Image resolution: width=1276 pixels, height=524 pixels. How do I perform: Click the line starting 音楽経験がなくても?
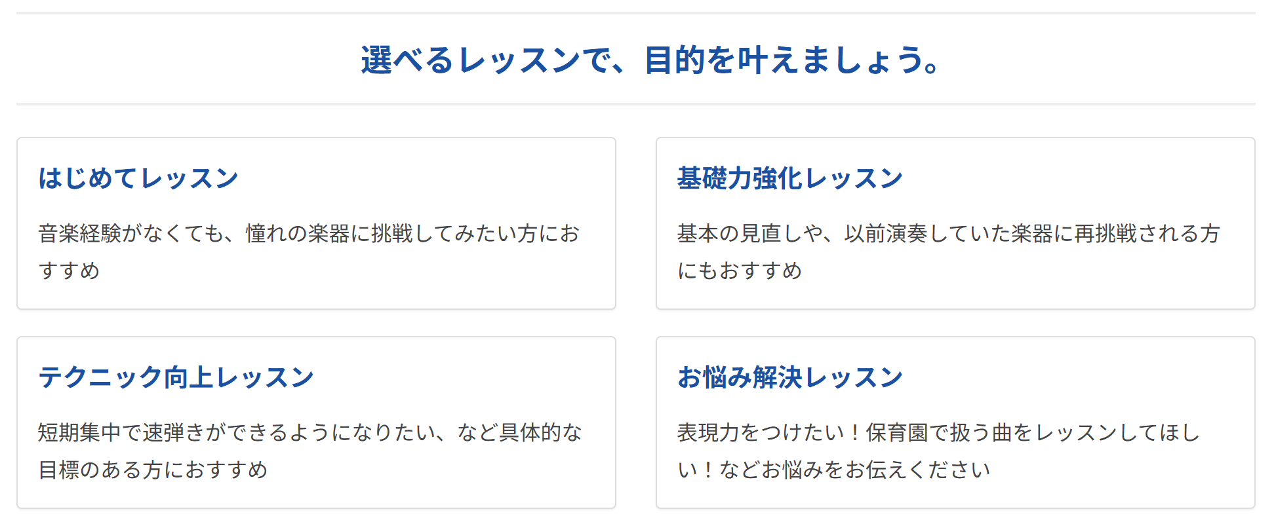[x=309, y=233]
